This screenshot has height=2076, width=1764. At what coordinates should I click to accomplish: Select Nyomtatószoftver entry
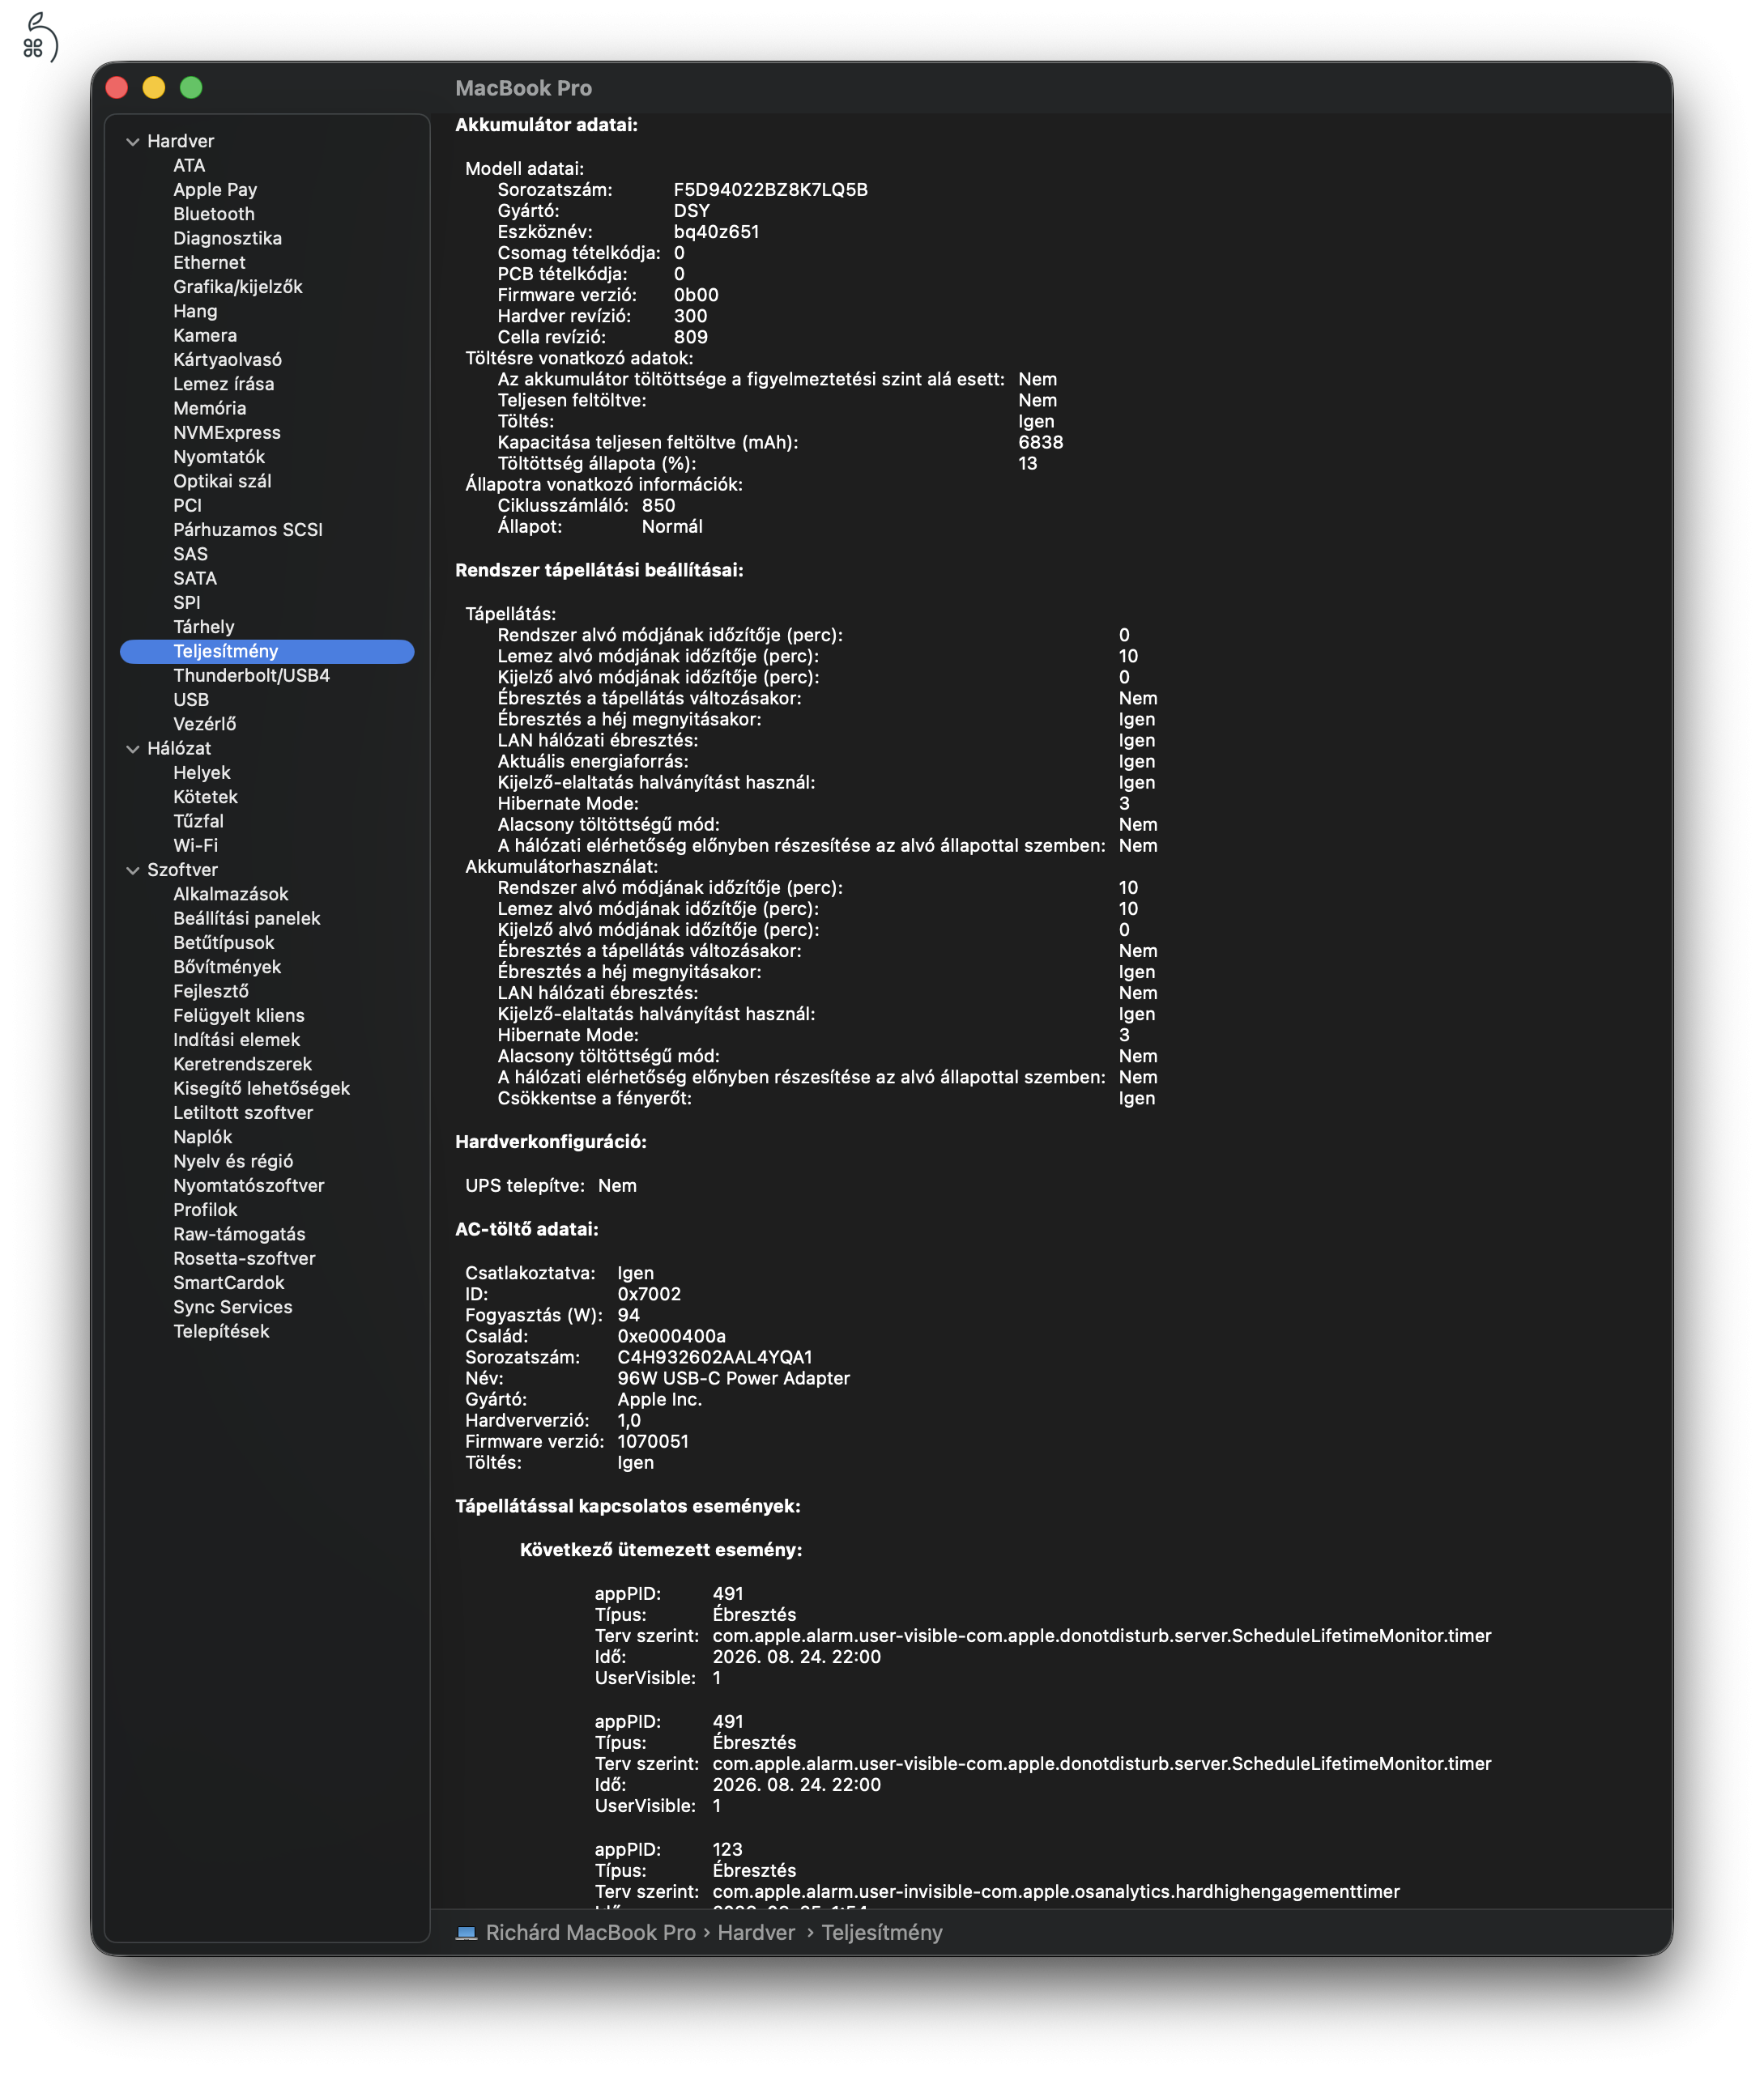pyautogui.click(x=249, y=1185)
